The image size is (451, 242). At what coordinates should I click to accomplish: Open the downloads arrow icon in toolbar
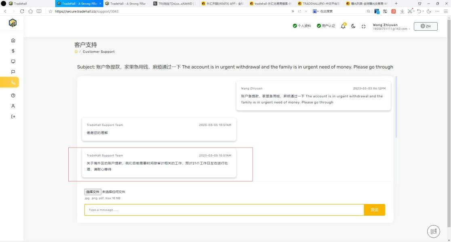pos(402,11)
